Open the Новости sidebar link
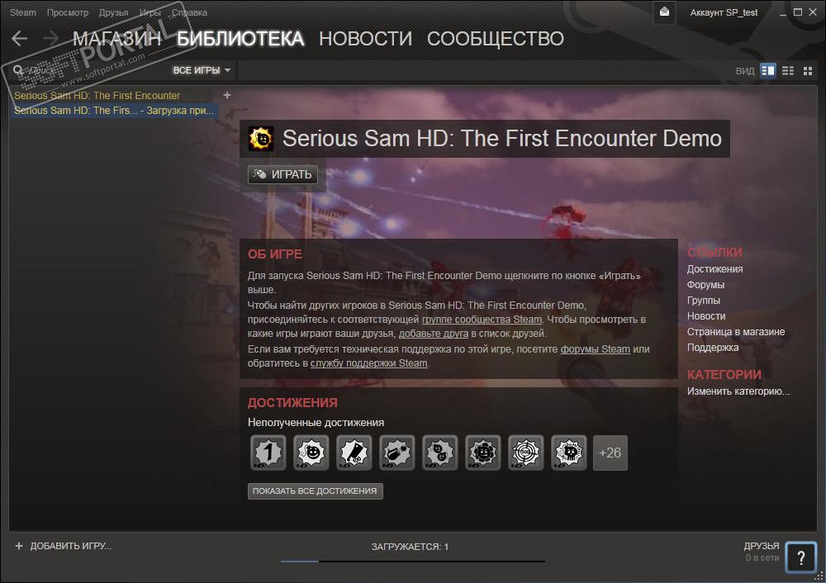 click(706, 316)
